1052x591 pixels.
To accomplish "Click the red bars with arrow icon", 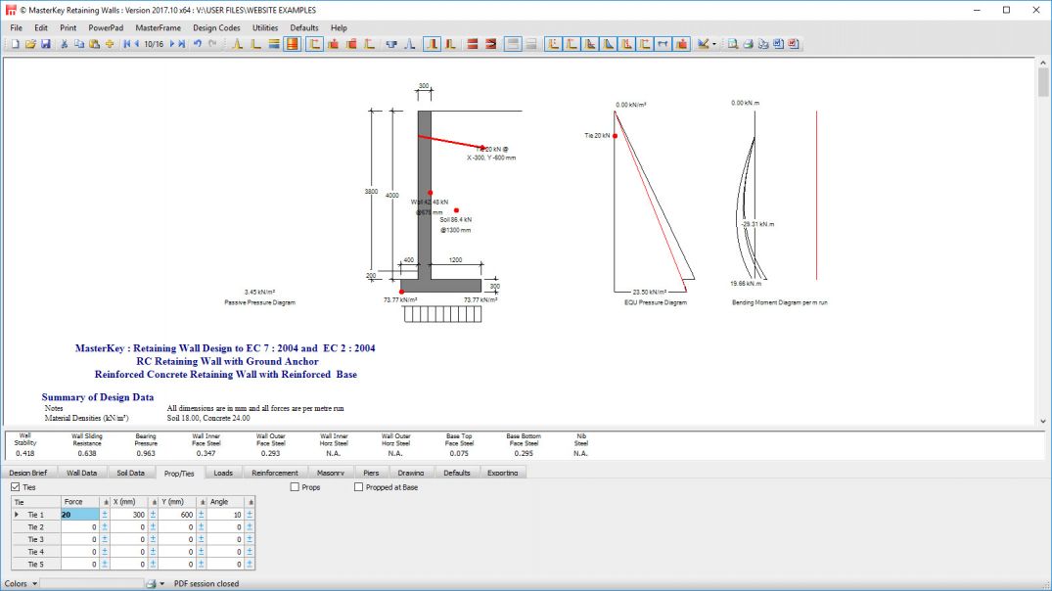I will 491,44.
